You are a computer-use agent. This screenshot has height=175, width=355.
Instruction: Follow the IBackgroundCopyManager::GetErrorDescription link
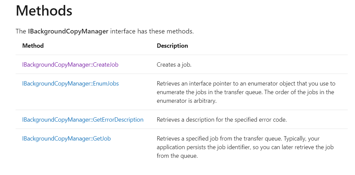(83, 120)
